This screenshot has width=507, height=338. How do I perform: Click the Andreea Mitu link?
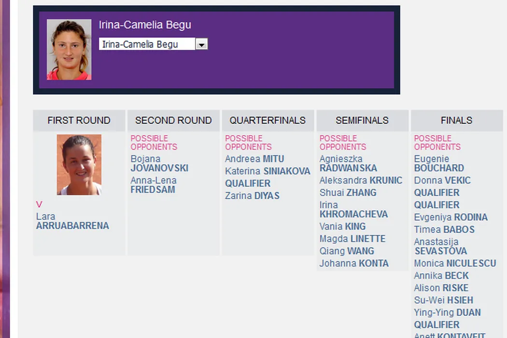click(254, 159)
